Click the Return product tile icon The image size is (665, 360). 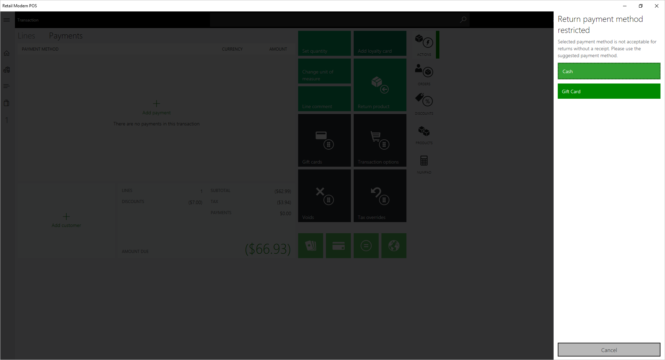pos(380,85)
